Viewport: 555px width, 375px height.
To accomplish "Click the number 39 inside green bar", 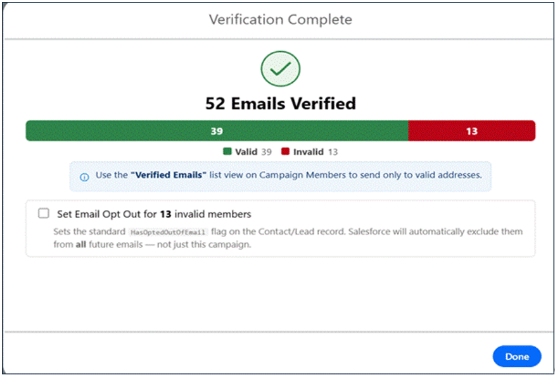I will point(217,131).
